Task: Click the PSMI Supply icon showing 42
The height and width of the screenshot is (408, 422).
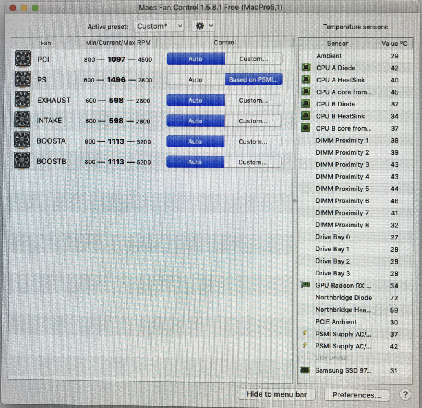Action: 305,345
